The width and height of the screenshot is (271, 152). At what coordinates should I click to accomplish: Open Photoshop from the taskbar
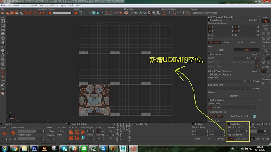pyautogui.click(x=34, y=148)
